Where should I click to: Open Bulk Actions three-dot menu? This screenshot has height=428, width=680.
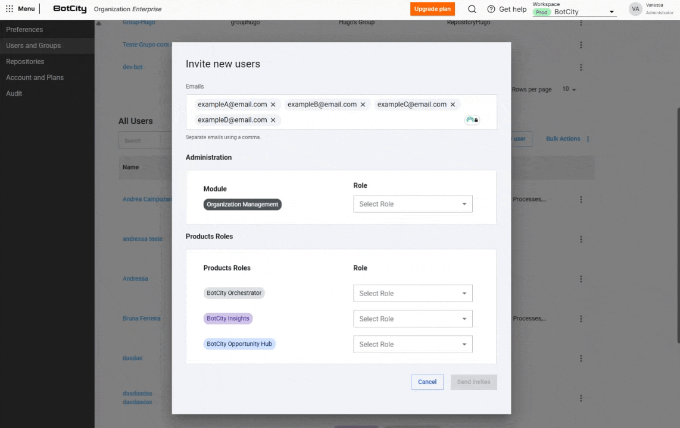[x=588, y=139]
